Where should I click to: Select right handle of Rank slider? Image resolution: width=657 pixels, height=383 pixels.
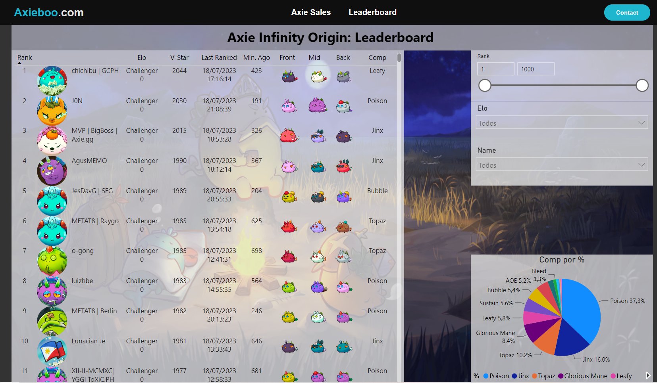pos(642,85)
